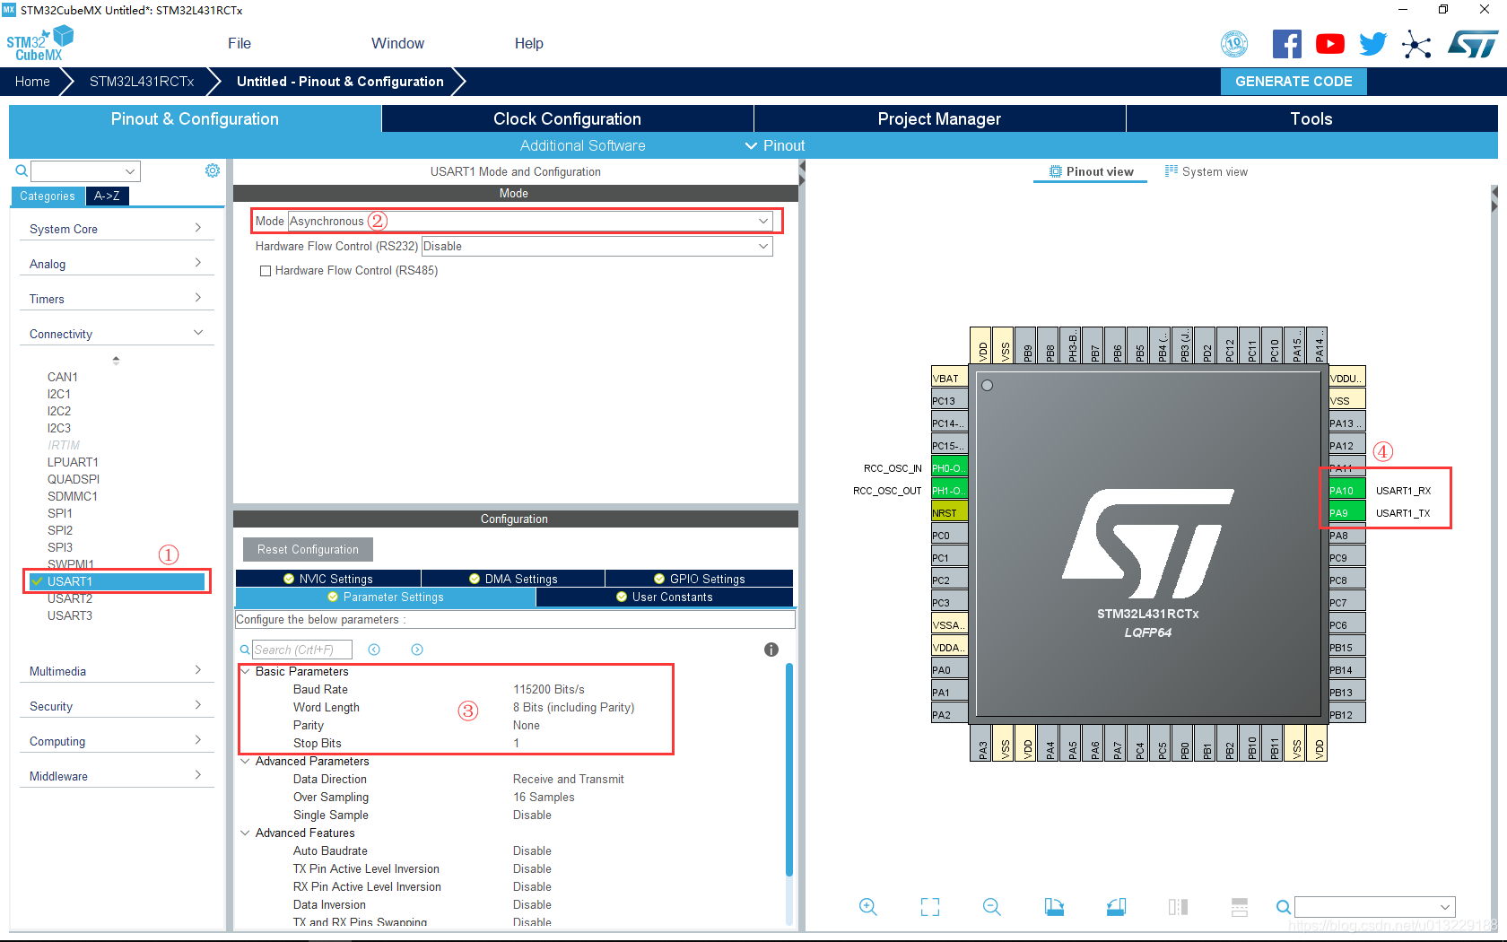Collapse the Advanced Features group
This screenshot has width=1507, height=942.
click(x=245, y=833)
